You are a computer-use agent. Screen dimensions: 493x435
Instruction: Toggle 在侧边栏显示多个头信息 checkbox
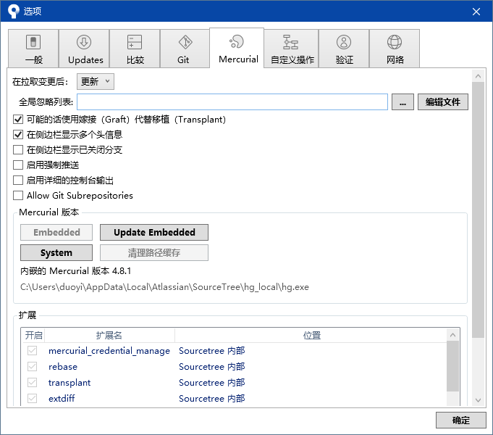click(18, 135)
